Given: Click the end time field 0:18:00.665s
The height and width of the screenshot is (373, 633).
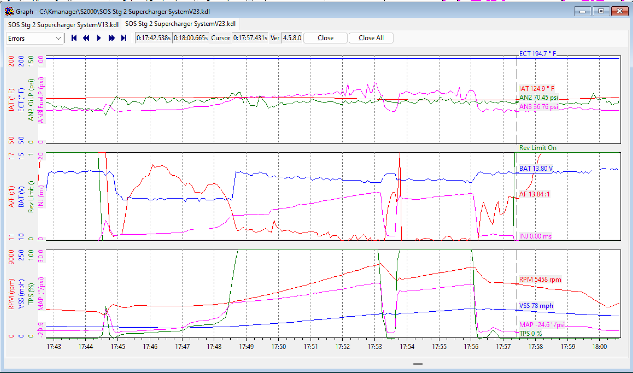Looking at the screenshot, I should pyautogui.click(x=190, y=38).
